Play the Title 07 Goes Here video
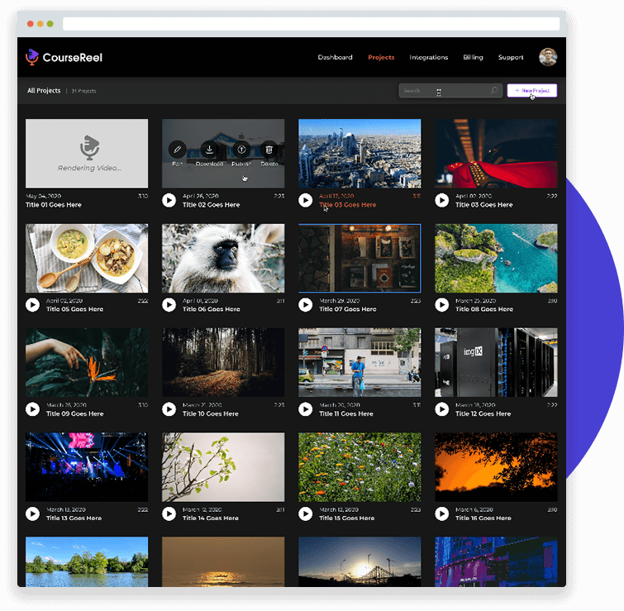Viewport: 624px width, 611px height. point(306,305)
